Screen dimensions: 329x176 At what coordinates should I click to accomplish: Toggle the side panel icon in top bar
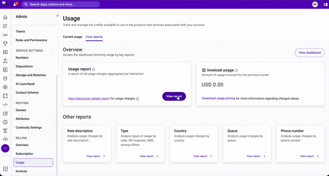point(326,4)
